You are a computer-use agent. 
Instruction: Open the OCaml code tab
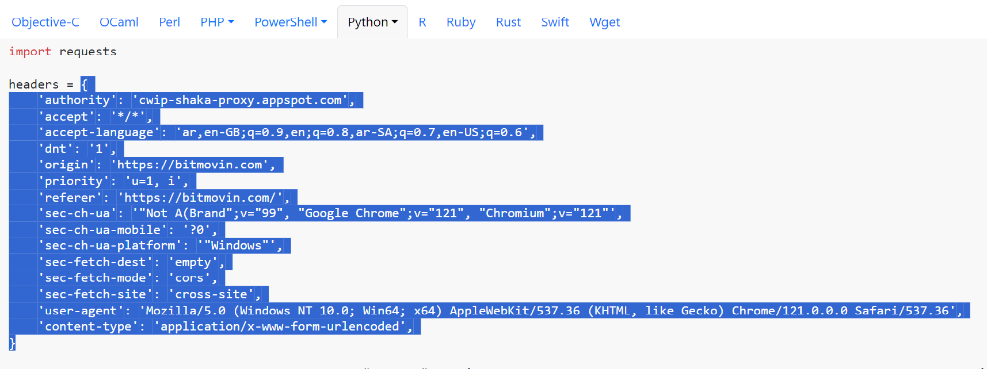[119, 22]
